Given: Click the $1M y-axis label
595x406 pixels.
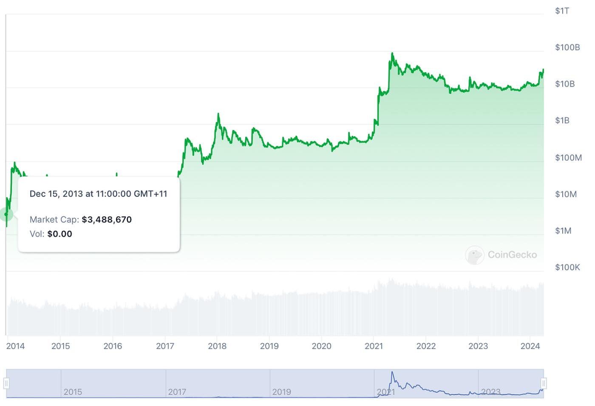Looking at the screenshot, I should 563,231.
